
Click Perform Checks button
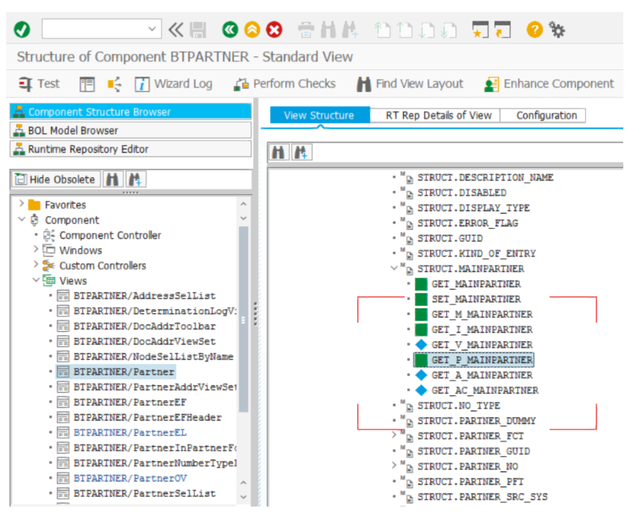[x=285, y=84]
